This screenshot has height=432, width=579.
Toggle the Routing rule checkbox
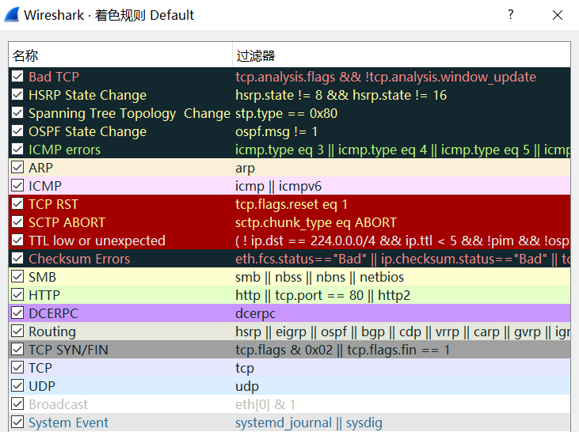click(17, 331)
